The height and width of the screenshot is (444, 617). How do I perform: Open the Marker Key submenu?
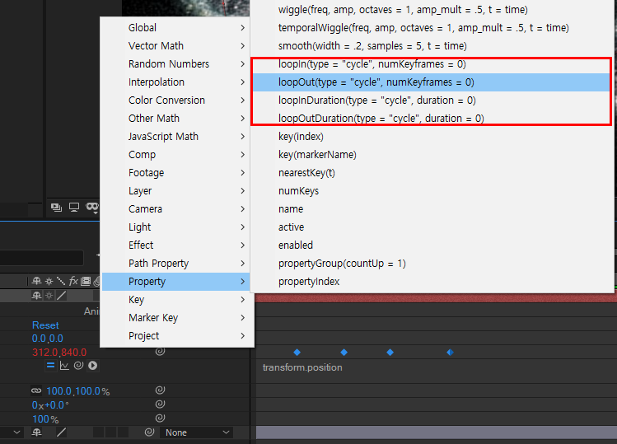(x=175, y=318)
